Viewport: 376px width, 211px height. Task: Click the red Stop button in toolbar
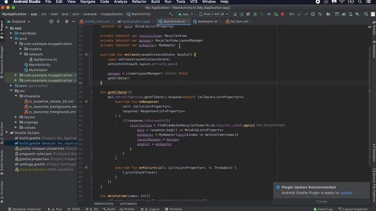coord(283,14)
